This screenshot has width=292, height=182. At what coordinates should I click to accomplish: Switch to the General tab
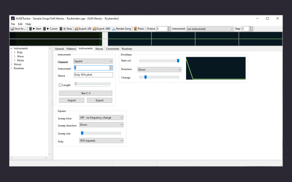[x=59, y=49]
